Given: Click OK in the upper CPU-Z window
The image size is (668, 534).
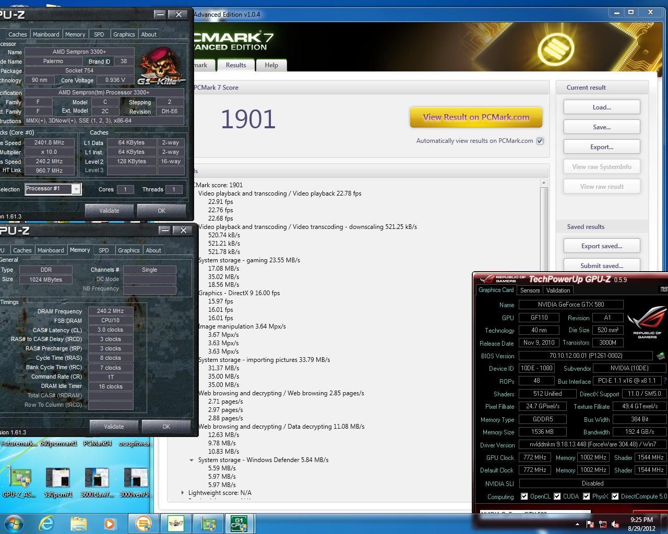Looking at the screenshot, I should pyautogui.click(x=161, y=211).
